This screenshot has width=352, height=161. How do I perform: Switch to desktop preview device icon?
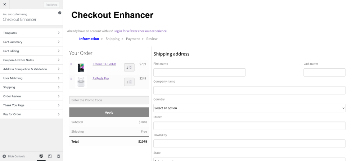tap(41, 156)
